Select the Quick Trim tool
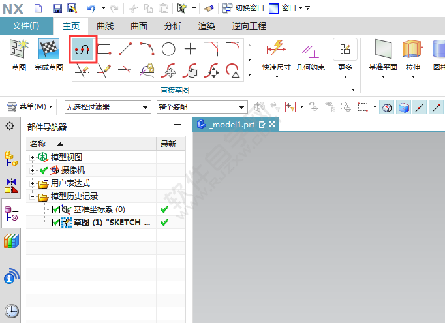The width and height of the screenshot is (445, 323). point(82,70)
